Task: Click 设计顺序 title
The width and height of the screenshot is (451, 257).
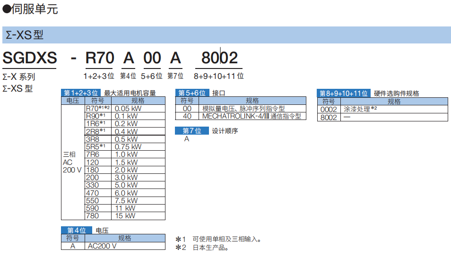Action: pos(225,131)
